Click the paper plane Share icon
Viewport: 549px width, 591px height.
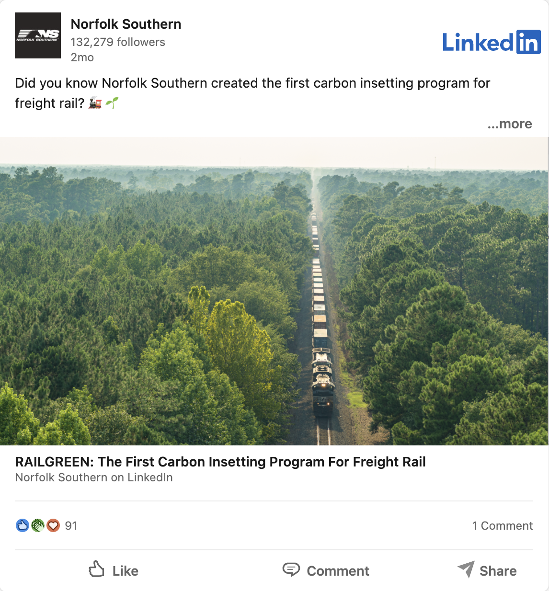point(466,570)
